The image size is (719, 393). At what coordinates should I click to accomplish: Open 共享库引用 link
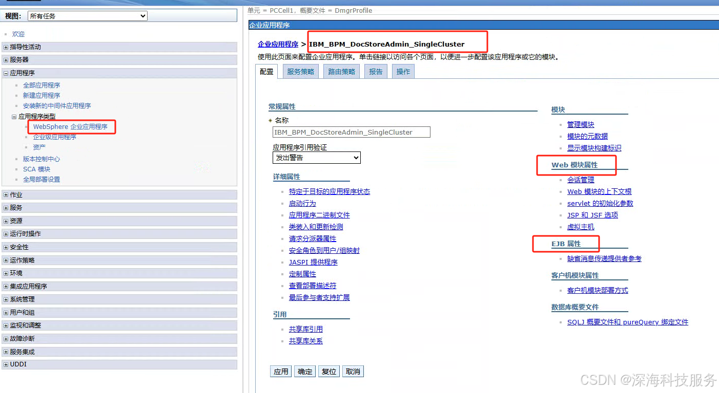point(306,330)
